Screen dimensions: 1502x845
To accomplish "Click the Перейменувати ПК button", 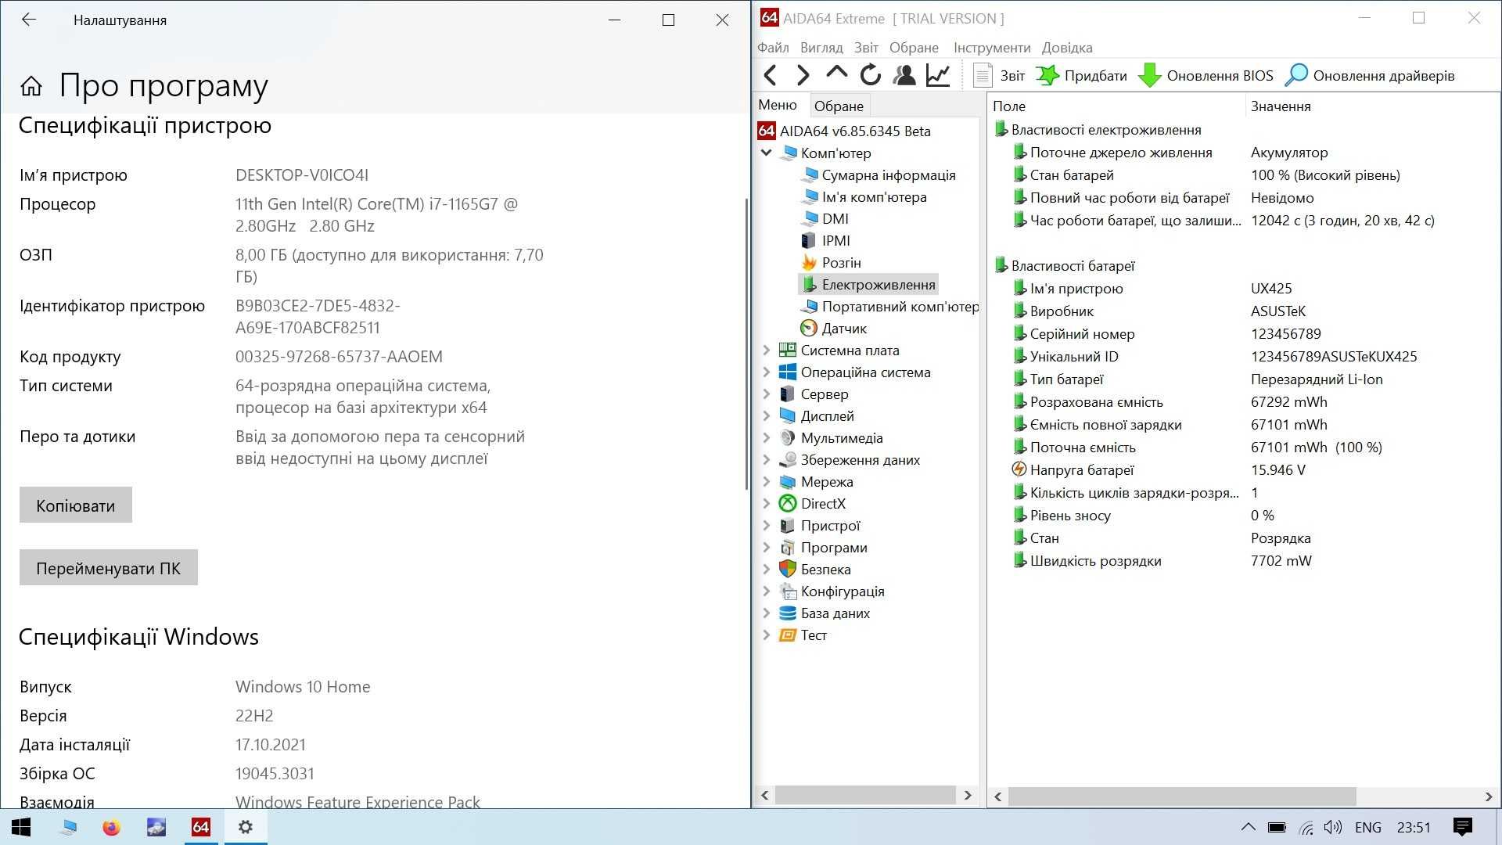I will (x=109, y=567).
